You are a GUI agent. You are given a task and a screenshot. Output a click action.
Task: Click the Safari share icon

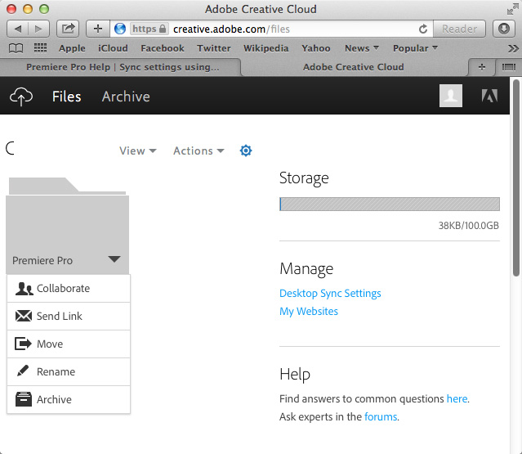[x=68, y=29]
